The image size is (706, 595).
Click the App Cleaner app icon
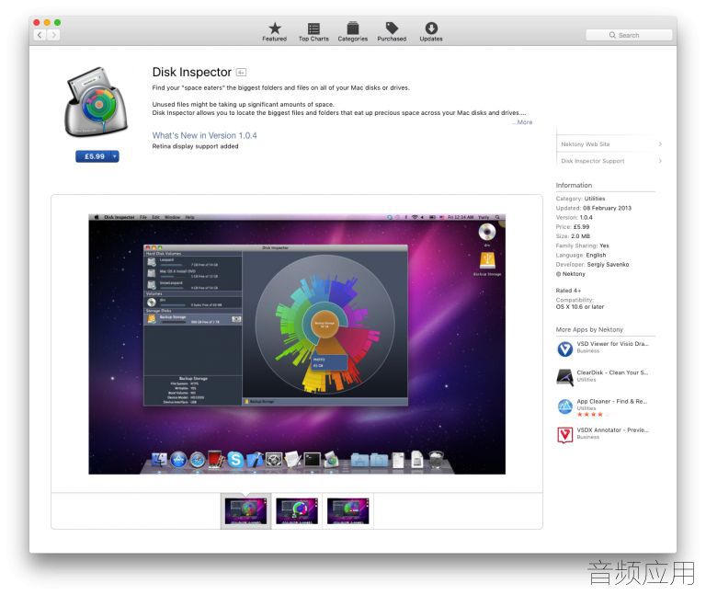[x=564, y=406]
